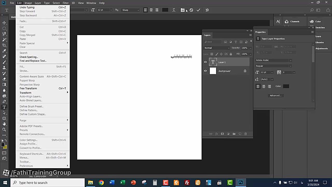Click foreground color swatch in toolbar

[3, 145]
